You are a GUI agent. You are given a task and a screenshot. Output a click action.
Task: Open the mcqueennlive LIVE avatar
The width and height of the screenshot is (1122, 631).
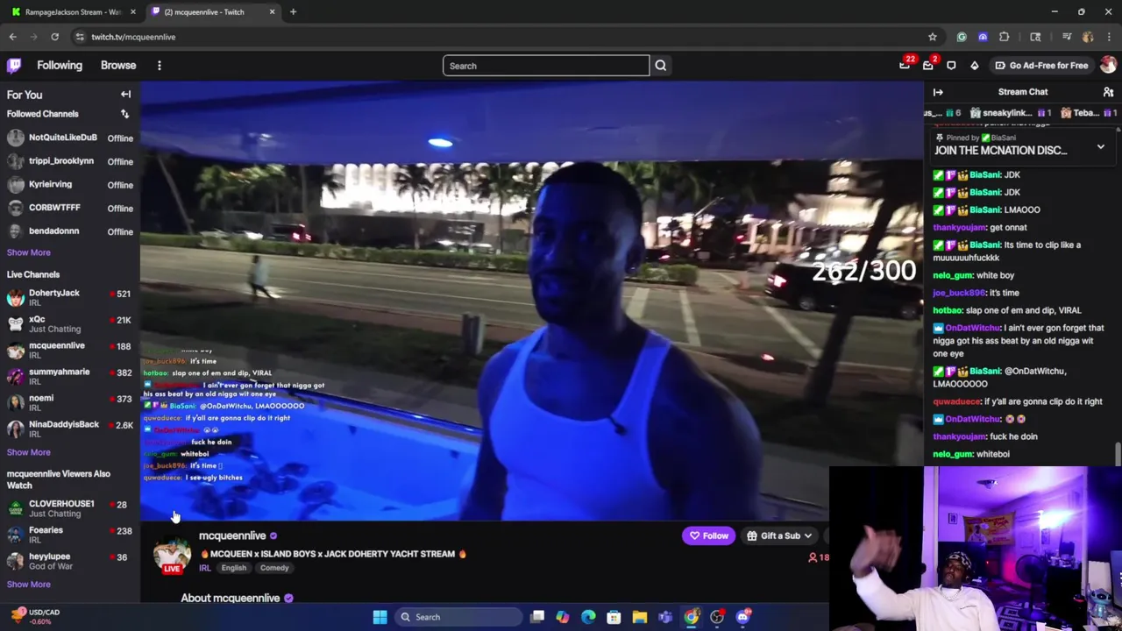coord(172,555)
